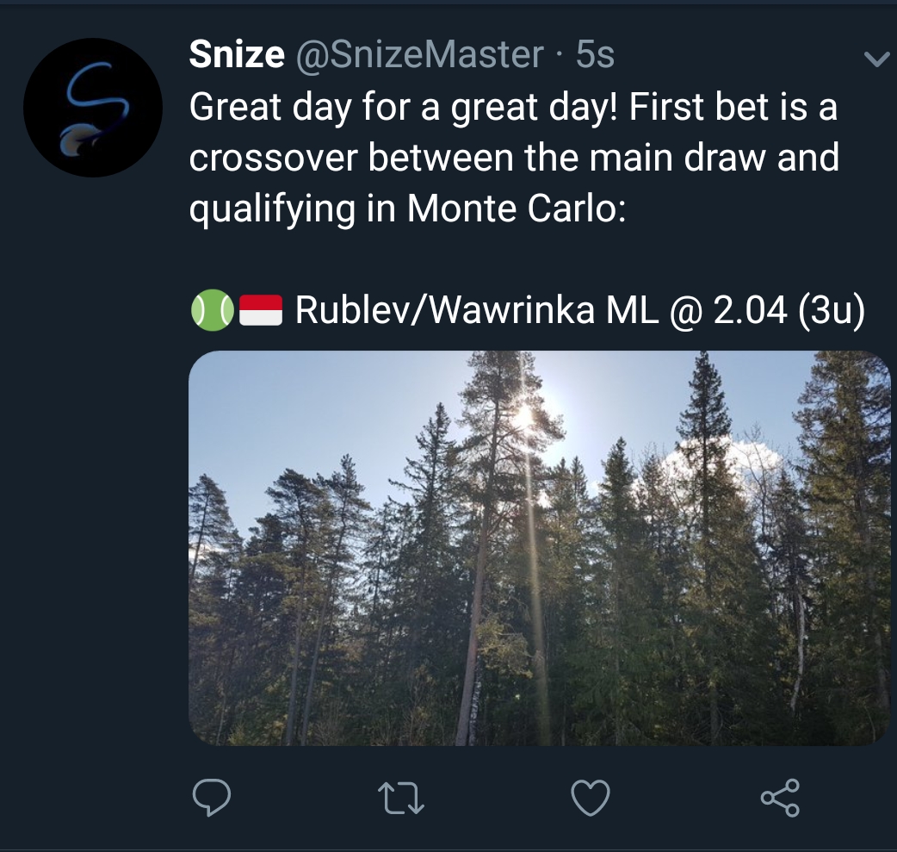Retweet the Rublev/Wawrinka bet post
This screenshot has height=852, width=897.
point(401,799)
